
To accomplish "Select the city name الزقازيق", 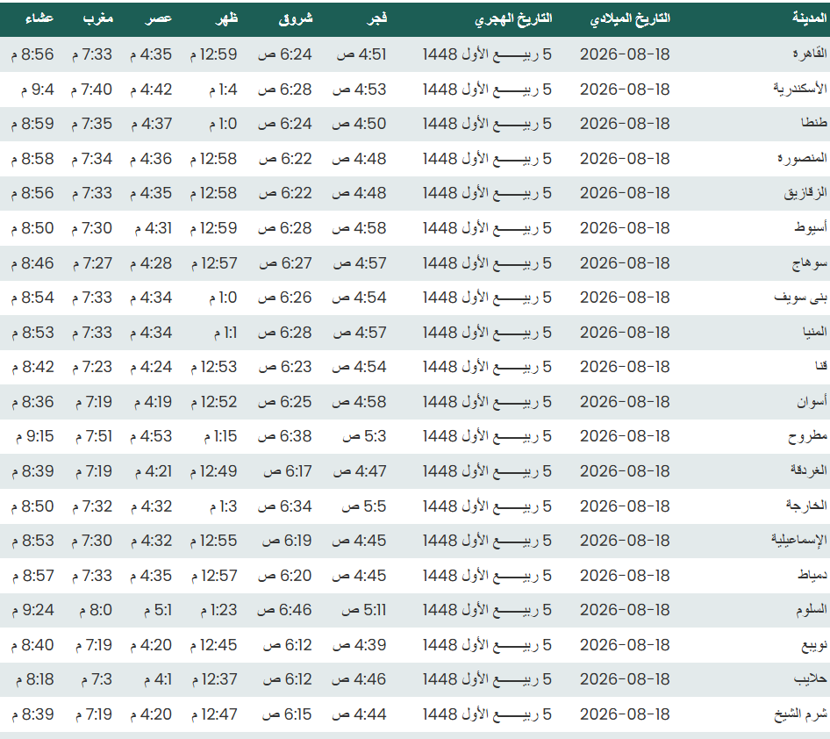I will [x=805, y=193].
